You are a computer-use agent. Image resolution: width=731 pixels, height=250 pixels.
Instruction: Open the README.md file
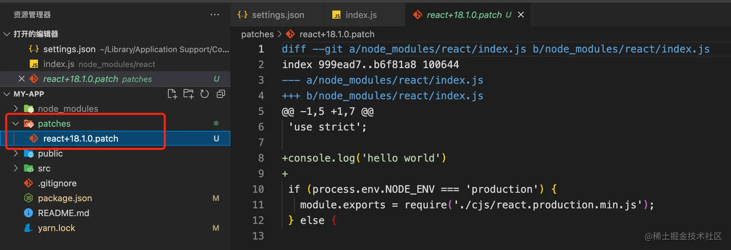click(115, 213)
